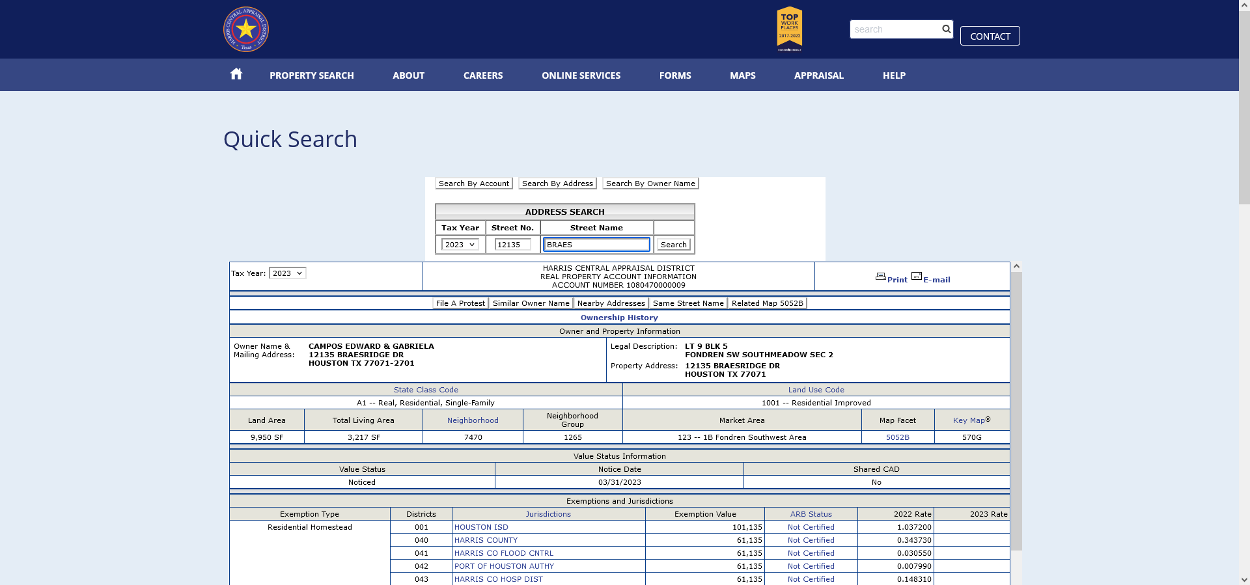The image size is (1250, 585).
Task: Open the Neighborhood link
Action: click(473, 420)
